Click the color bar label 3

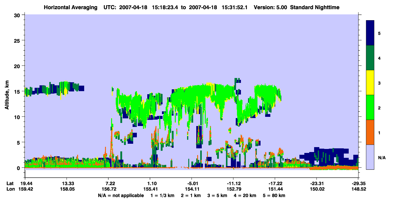coord(379,83)
